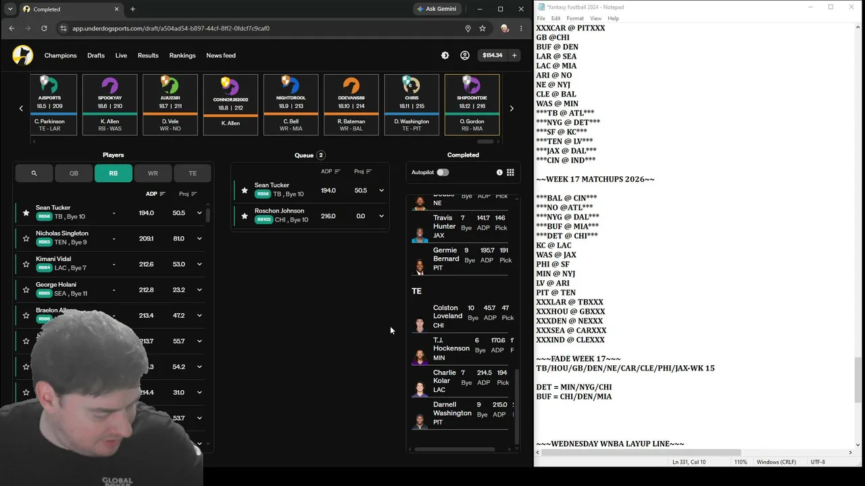This screenshot has width=865, height=486.
Task: Expand Nicholas Singleton row details
Action: [199, 238]
